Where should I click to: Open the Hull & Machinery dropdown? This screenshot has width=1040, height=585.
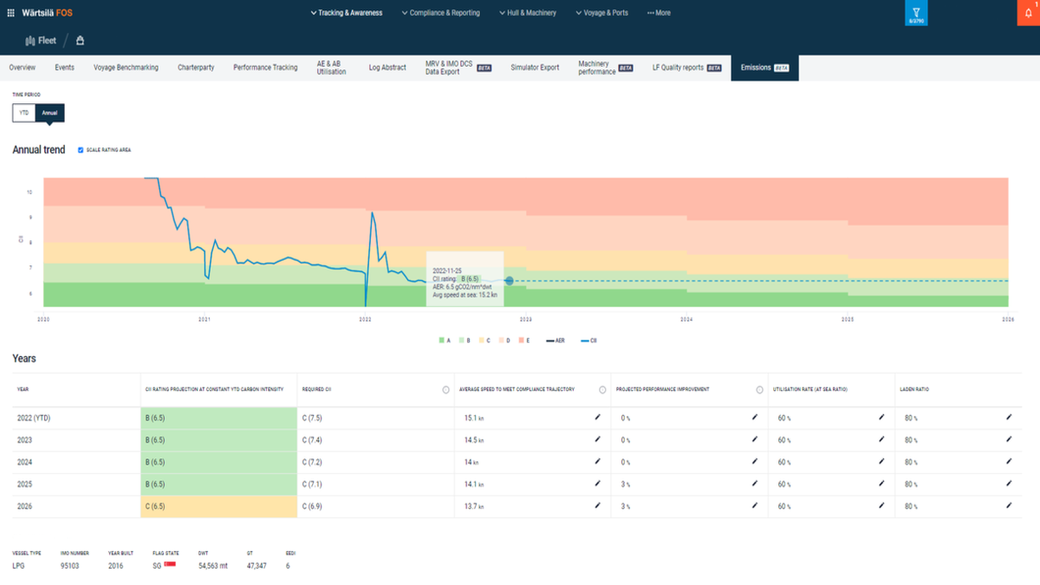click(x=528, y=13)
